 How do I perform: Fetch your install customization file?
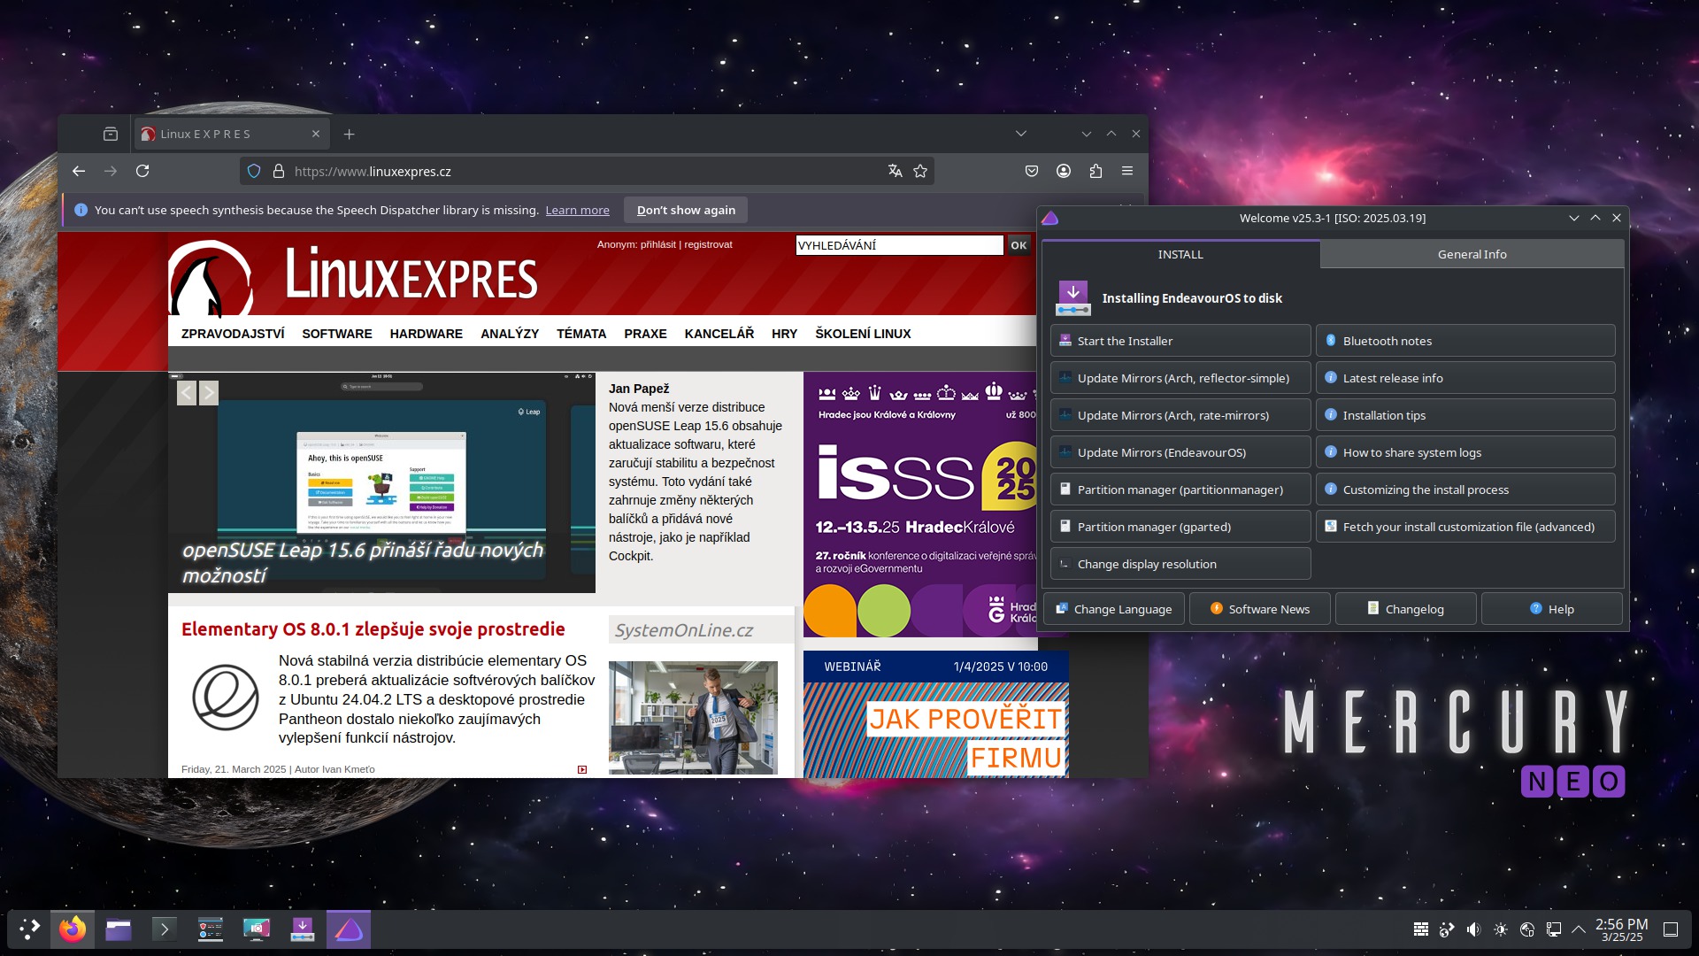1465,527
